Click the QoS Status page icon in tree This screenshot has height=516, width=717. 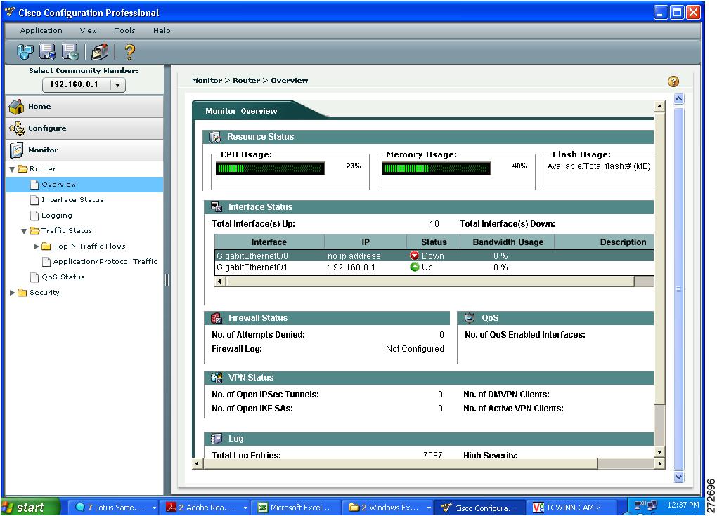pyautogui.click(x=34, y=277)
